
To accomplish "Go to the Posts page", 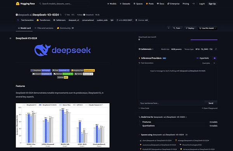I will coord(150,4).
